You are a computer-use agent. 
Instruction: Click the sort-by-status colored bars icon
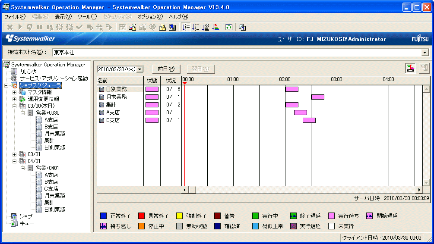point(215,27)
